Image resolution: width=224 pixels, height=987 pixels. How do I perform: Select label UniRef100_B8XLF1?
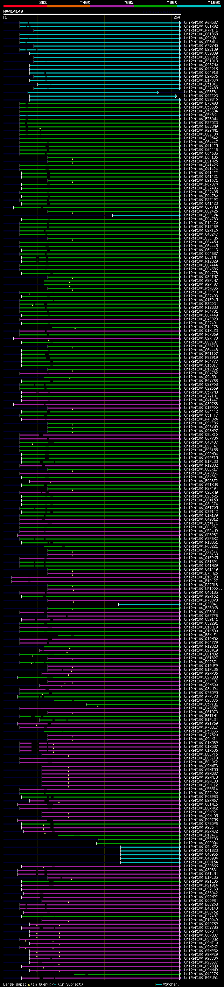click(201, 635)
